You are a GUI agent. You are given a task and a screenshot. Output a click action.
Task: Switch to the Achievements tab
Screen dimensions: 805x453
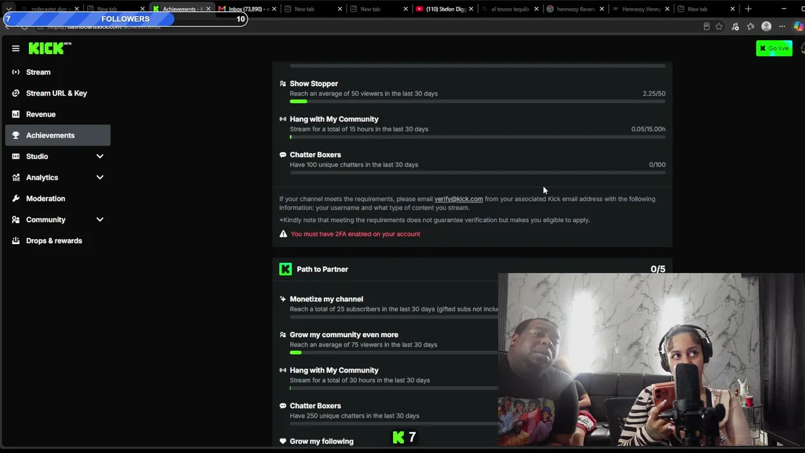(x=182, y=9)
